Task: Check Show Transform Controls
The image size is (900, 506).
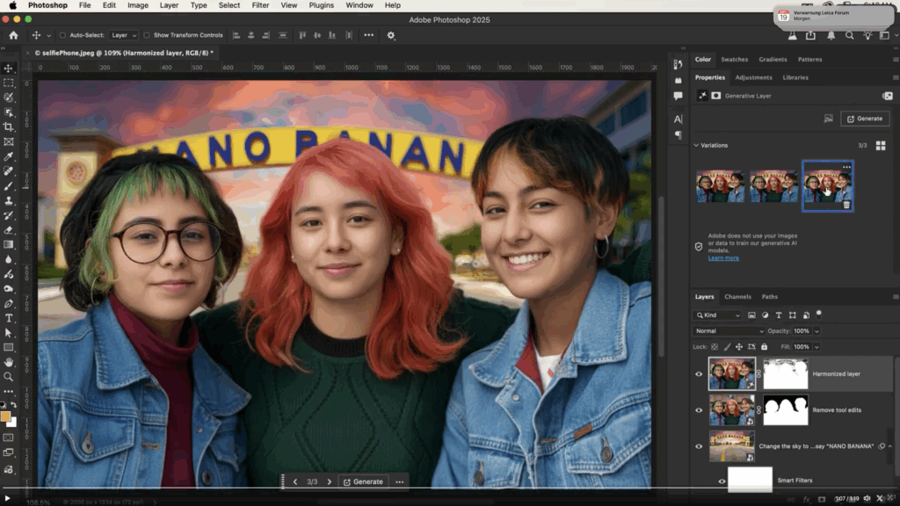Action: [148, 35]
